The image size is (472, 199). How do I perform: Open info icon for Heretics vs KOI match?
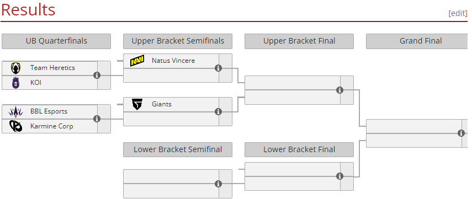coord(97,75)
